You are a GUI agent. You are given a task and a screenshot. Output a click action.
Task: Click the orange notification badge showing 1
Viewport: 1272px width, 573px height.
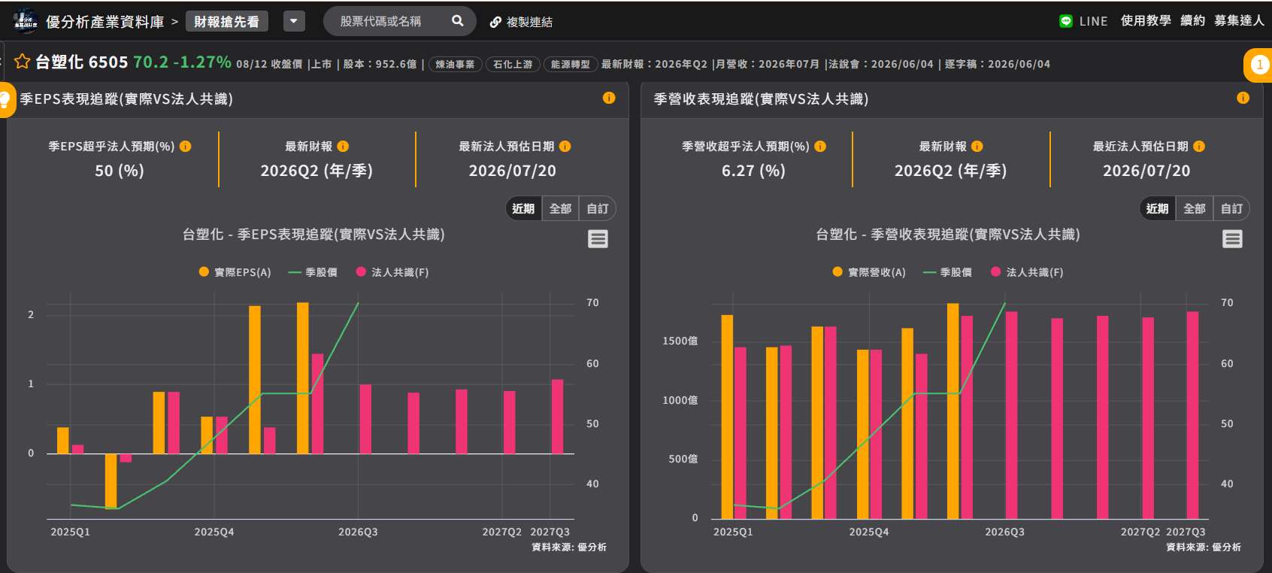(x=1259, y=65)
